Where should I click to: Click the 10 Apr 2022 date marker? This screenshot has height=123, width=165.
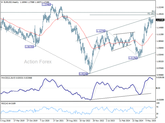85,121
